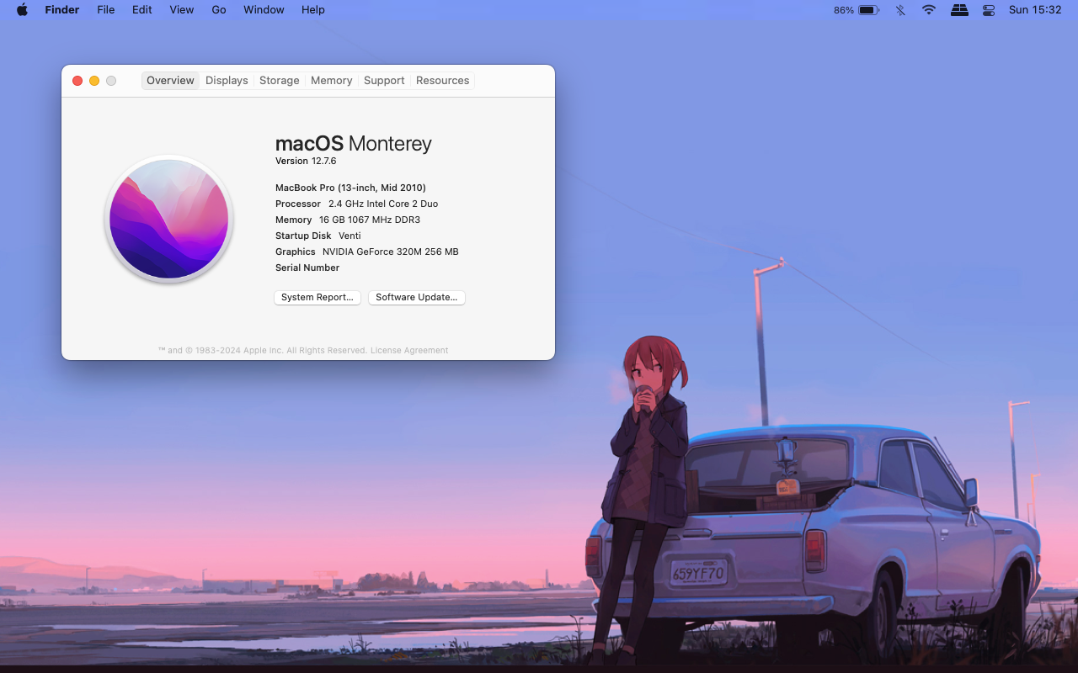
Task: Click the Startup Disk value Venti
Action: 350,236
